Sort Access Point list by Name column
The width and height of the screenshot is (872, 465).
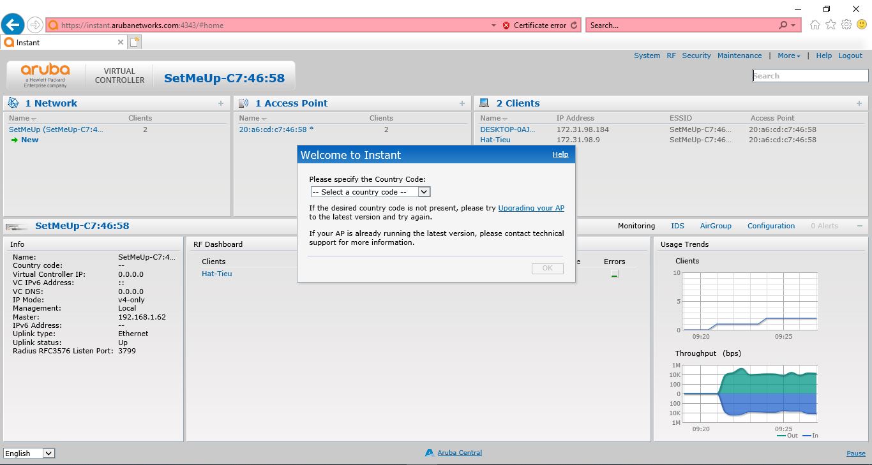(x=253, y=118)
